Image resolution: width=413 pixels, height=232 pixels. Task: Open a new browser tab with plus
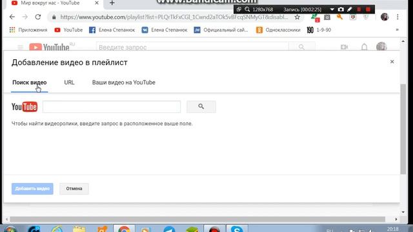coord(112,3)
